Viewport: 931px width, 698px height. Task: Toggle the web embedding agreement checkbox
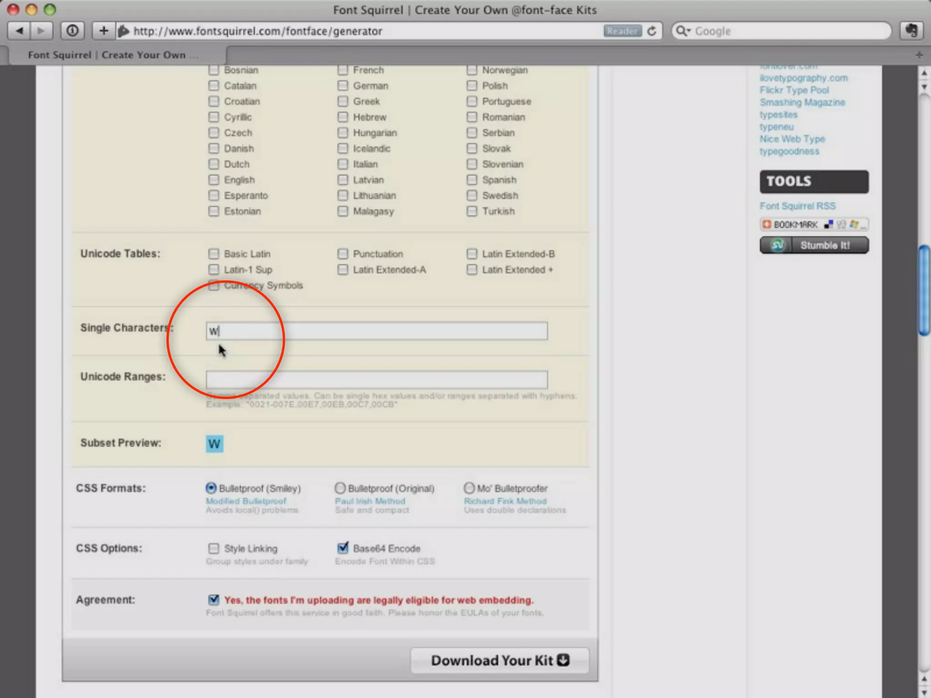[x=213, y=599]
